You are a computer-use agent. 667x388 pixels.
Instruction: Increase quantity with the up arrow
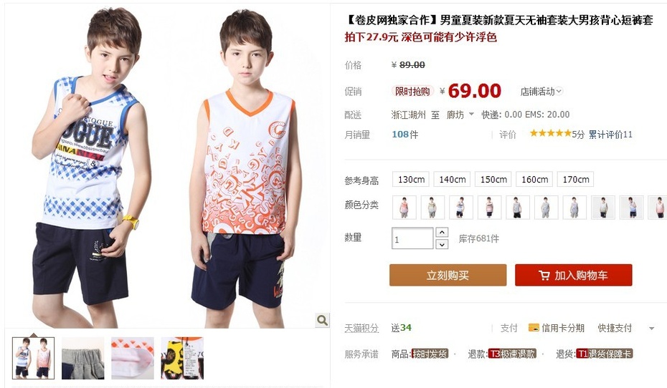coord(442,233)
